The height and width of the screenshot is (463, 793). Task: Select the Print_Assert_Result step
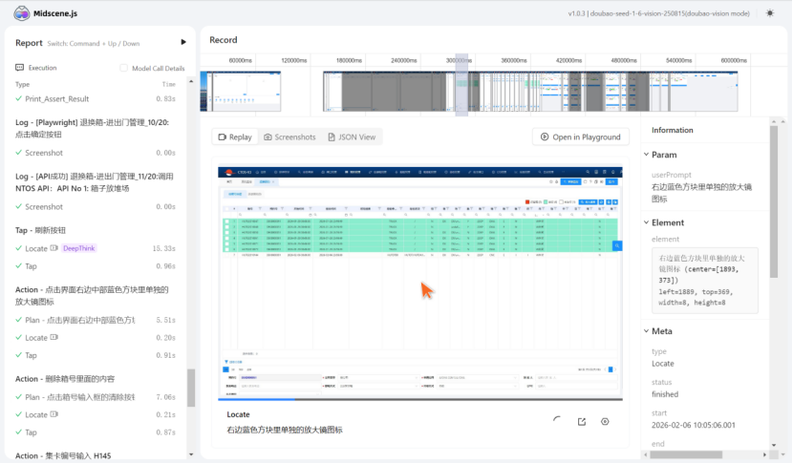click(x=96, y=99)
